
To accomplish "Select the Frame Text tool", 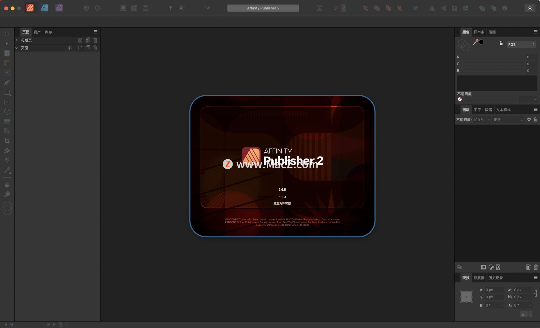I will point(7,53).
